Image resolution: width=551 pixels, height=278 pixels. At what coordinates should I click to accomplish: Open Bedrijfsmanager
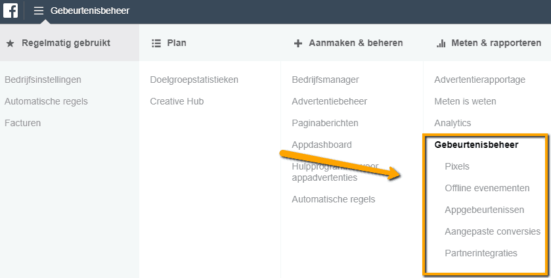(325, 80)
